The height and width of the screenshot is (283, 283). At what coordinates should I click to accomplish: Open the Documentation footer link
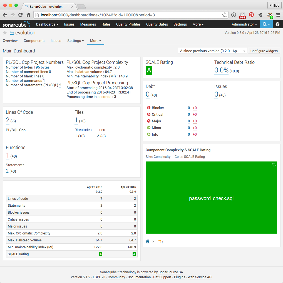(x=139, y=277)
